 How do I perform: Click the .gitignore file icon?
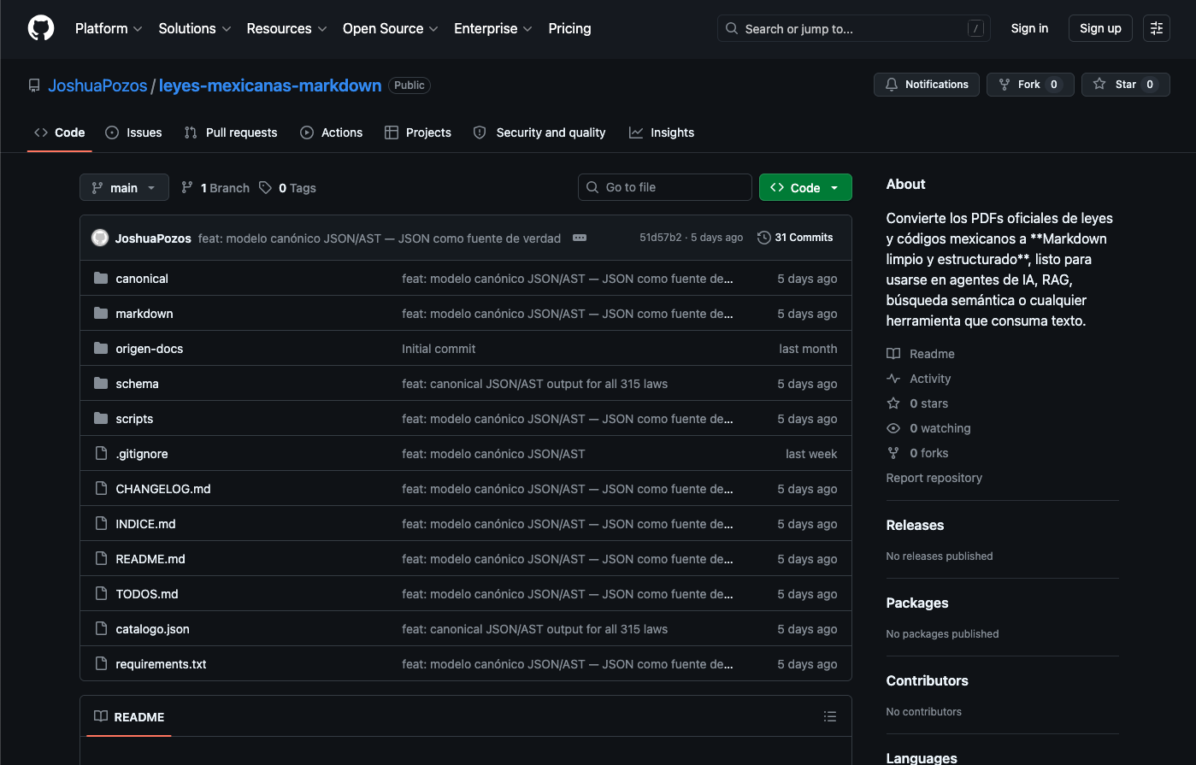(x=101, y=454)
